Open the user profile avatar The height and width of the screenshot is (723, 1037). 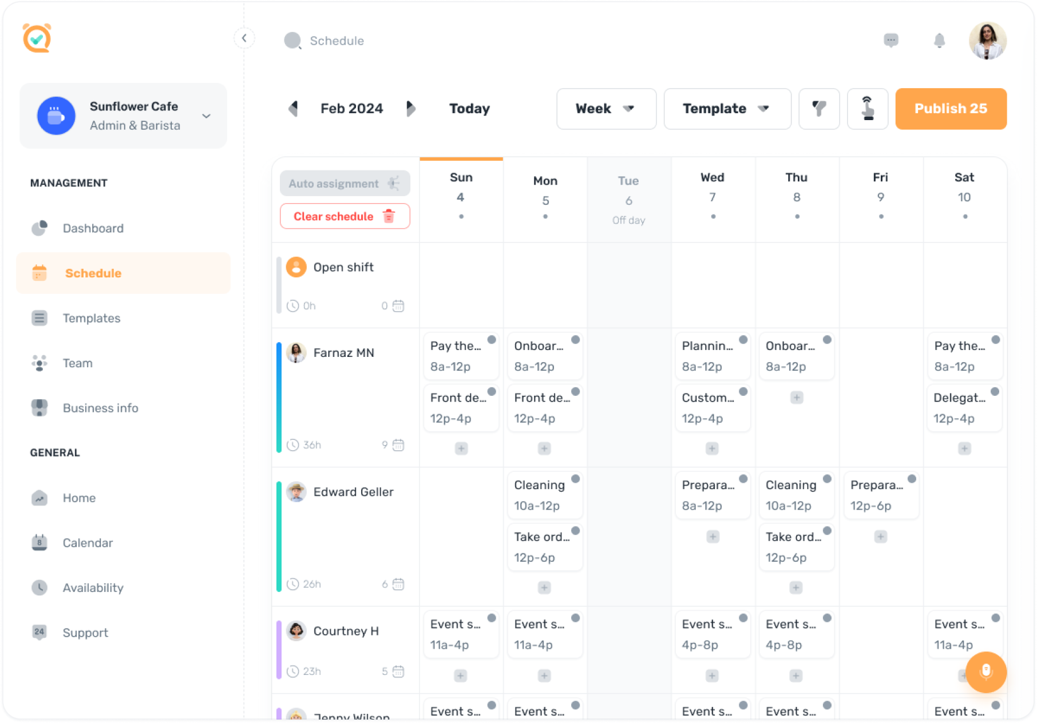pyautogui.click(x=987, y=41)
